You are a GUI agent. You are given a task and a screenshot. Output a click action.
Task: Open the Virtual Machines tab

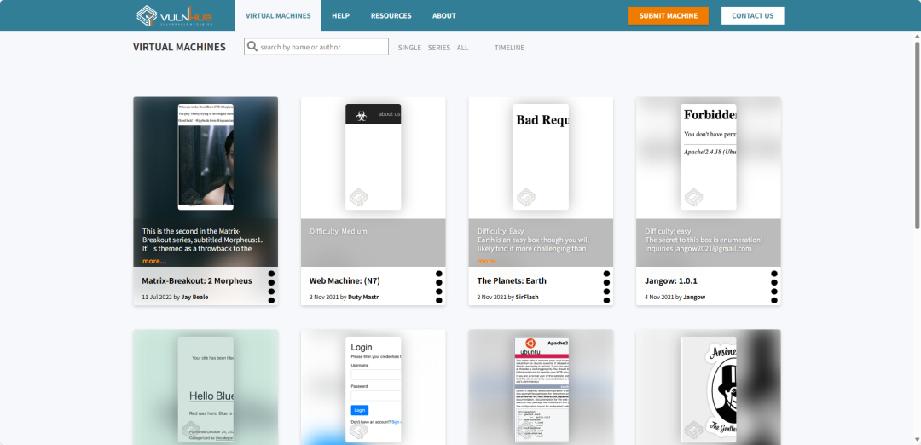(278, 16)
